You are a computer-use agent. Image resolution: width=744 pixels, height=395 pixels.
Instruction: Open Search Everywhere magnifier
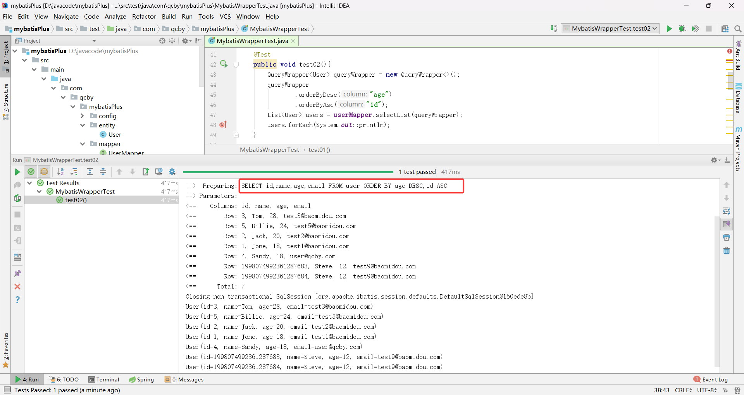pyautogui.click(x=738, y=29)
